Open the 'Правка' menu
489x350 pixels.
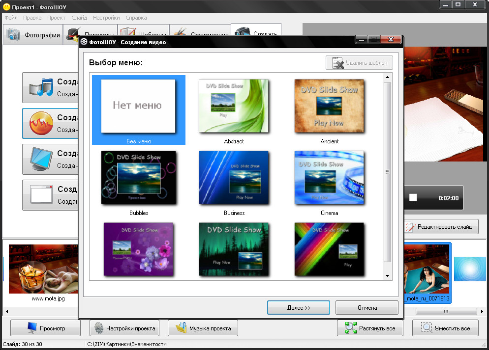(x=32, y=18)
